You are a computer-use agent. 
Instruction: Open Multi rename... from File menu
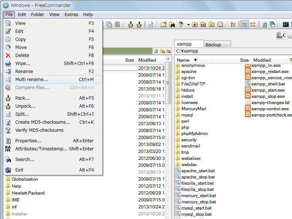pyautogui.click(x=53, y=80)
